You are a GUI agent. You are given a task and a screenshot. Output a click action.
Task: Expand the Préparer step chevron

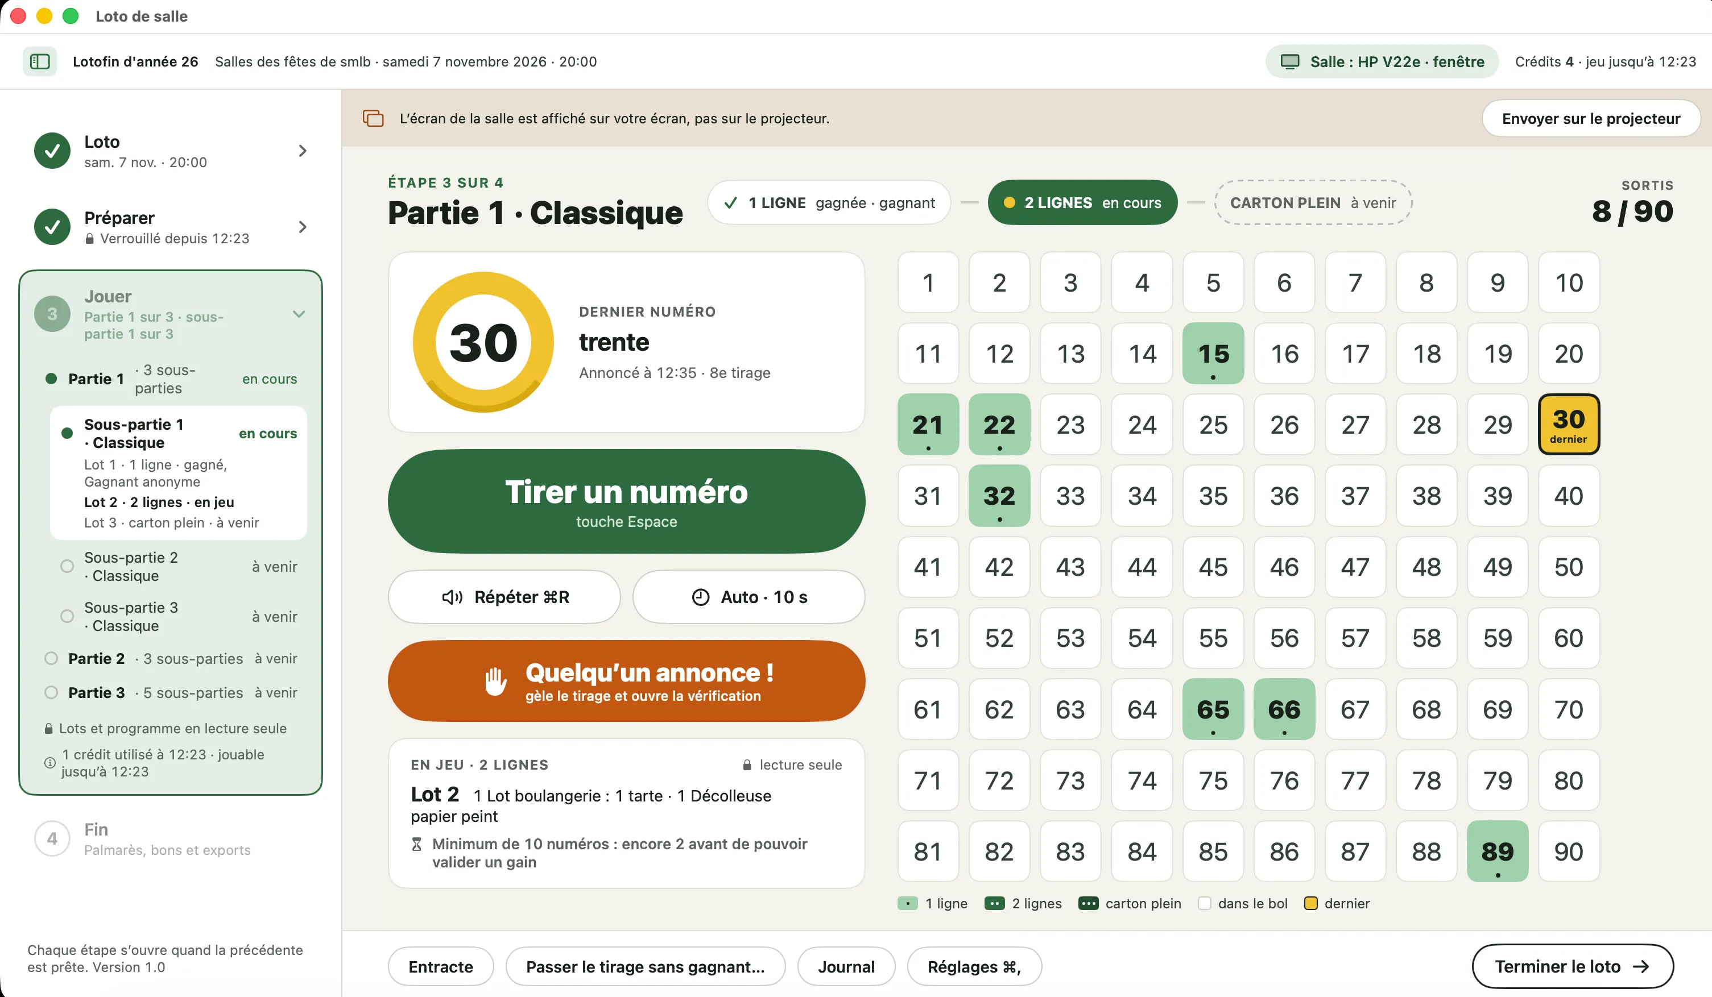(x=303, y=227)
